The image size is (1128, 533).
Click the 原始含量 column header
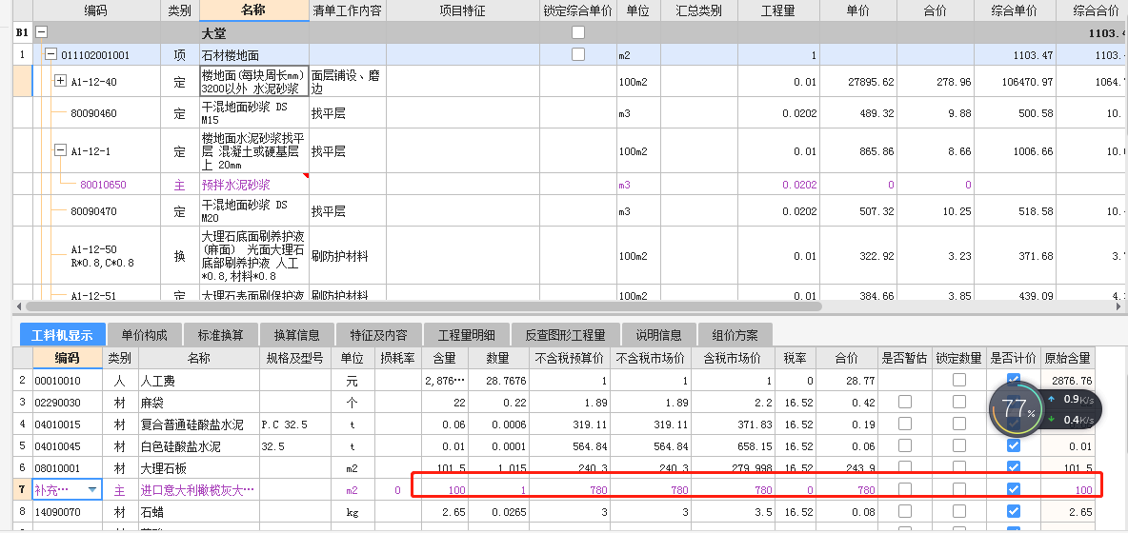1068,358
